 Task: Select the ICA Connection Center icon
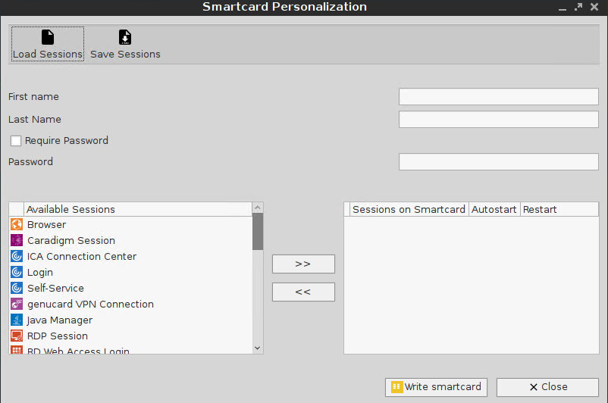pos(17,257)
